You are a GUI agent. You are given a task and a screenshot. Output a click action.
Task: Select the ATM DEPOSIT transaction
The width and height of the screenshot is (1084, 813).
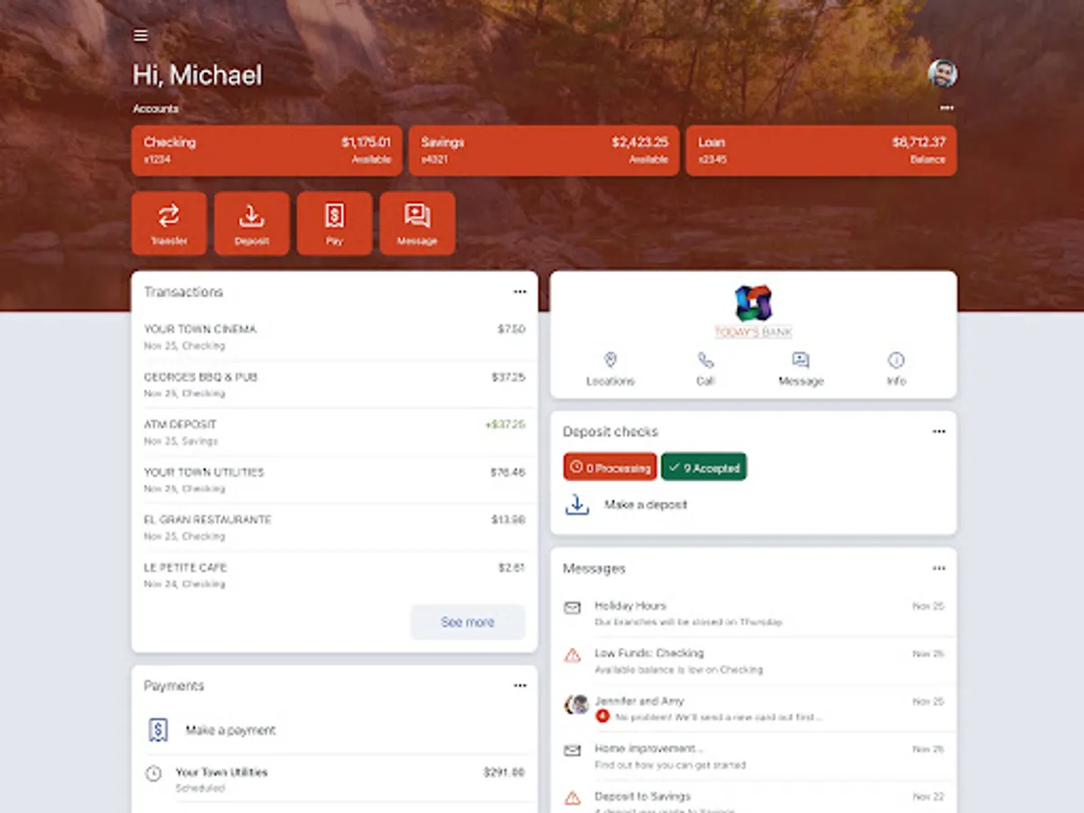click(x=334, y=432)
